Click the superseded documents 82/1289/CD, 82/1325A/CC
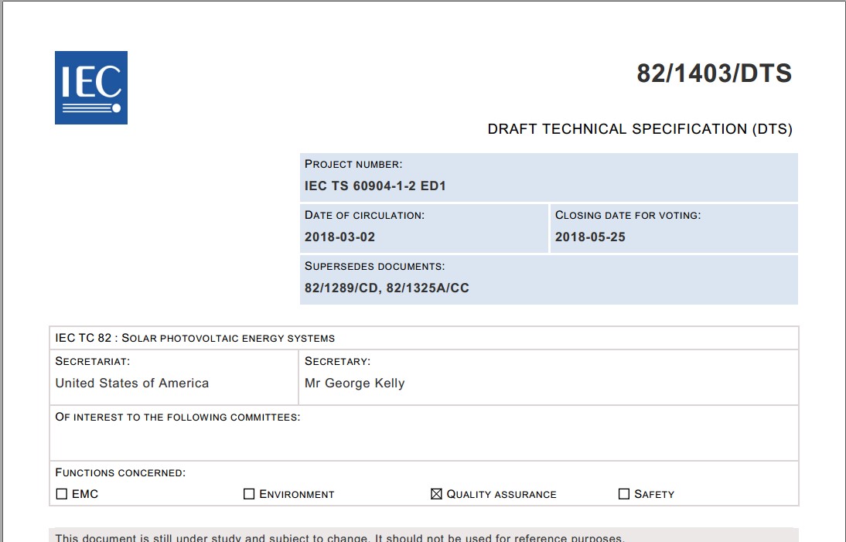 (387, 288)
